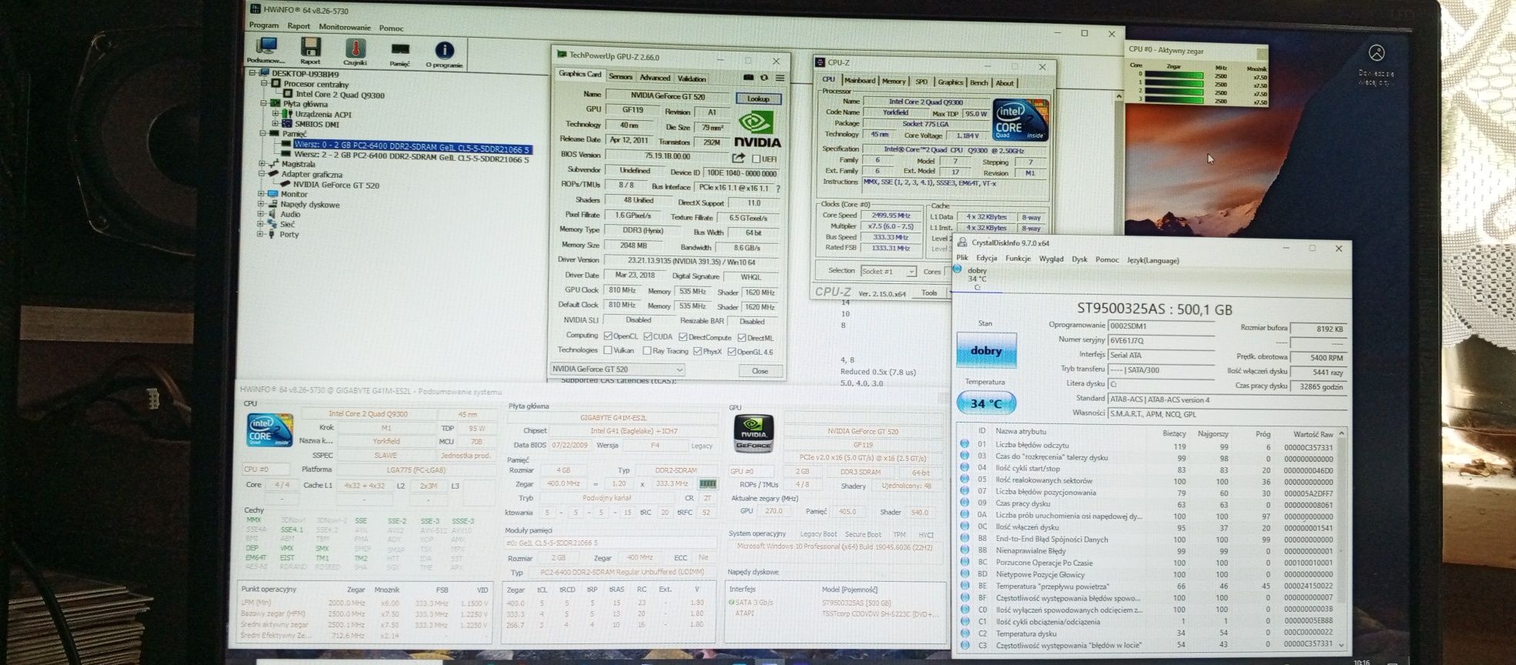Open the O programie info icon
Screen dimensions: 1516x665
444,50
